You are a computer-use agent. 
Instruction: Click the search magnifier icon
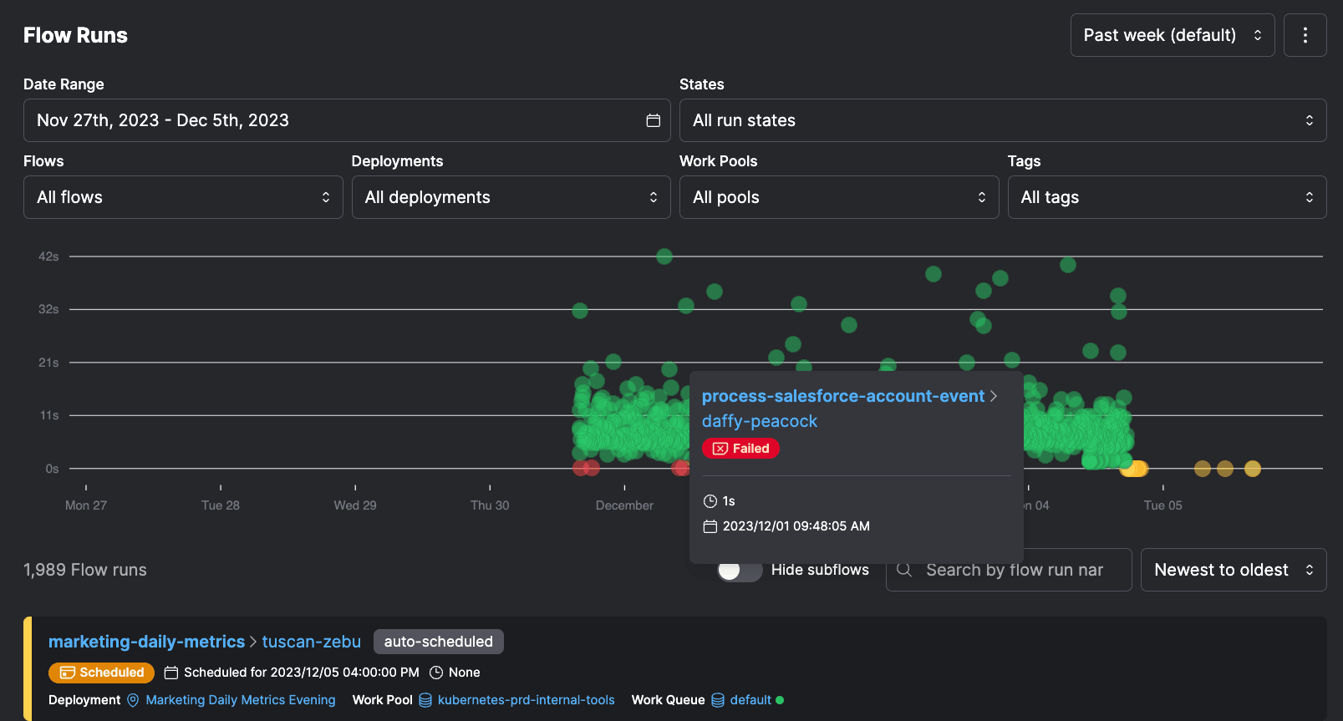pos(904,570)
